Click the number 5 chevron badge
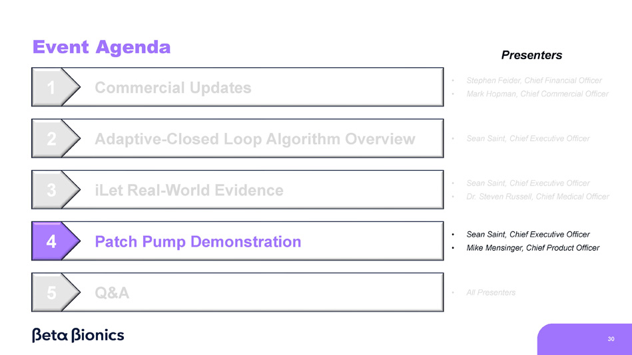 [52, 293]
